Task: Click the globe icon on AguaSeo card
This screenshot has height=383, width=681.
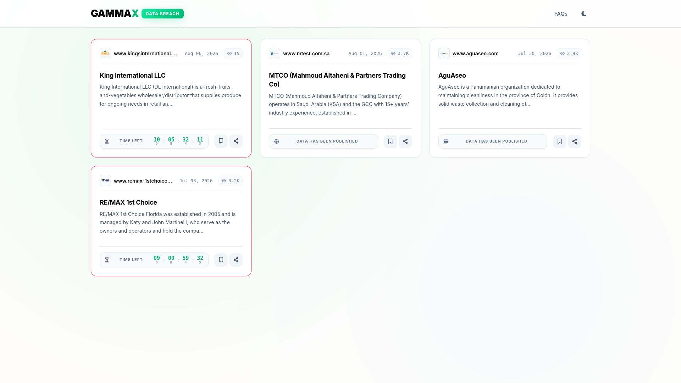Action: pos(446,141)
